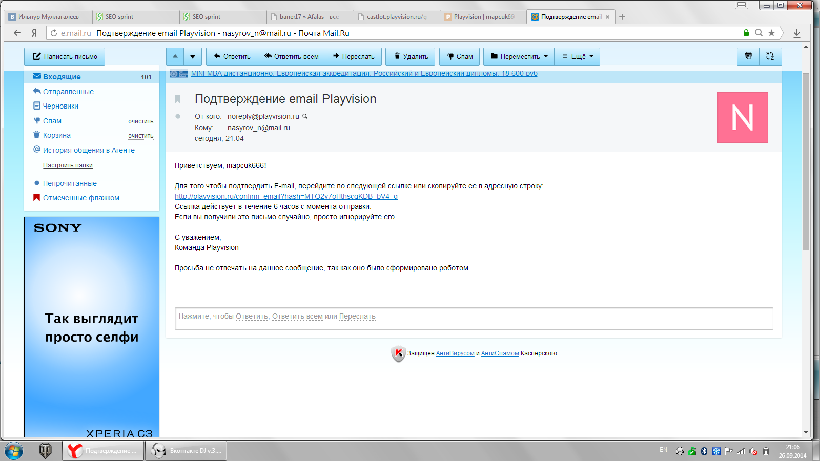Image resolution: width=820 pixels, height=461 pixels.
Task: Click EN language indicator in tray
Action: point(664,450)
